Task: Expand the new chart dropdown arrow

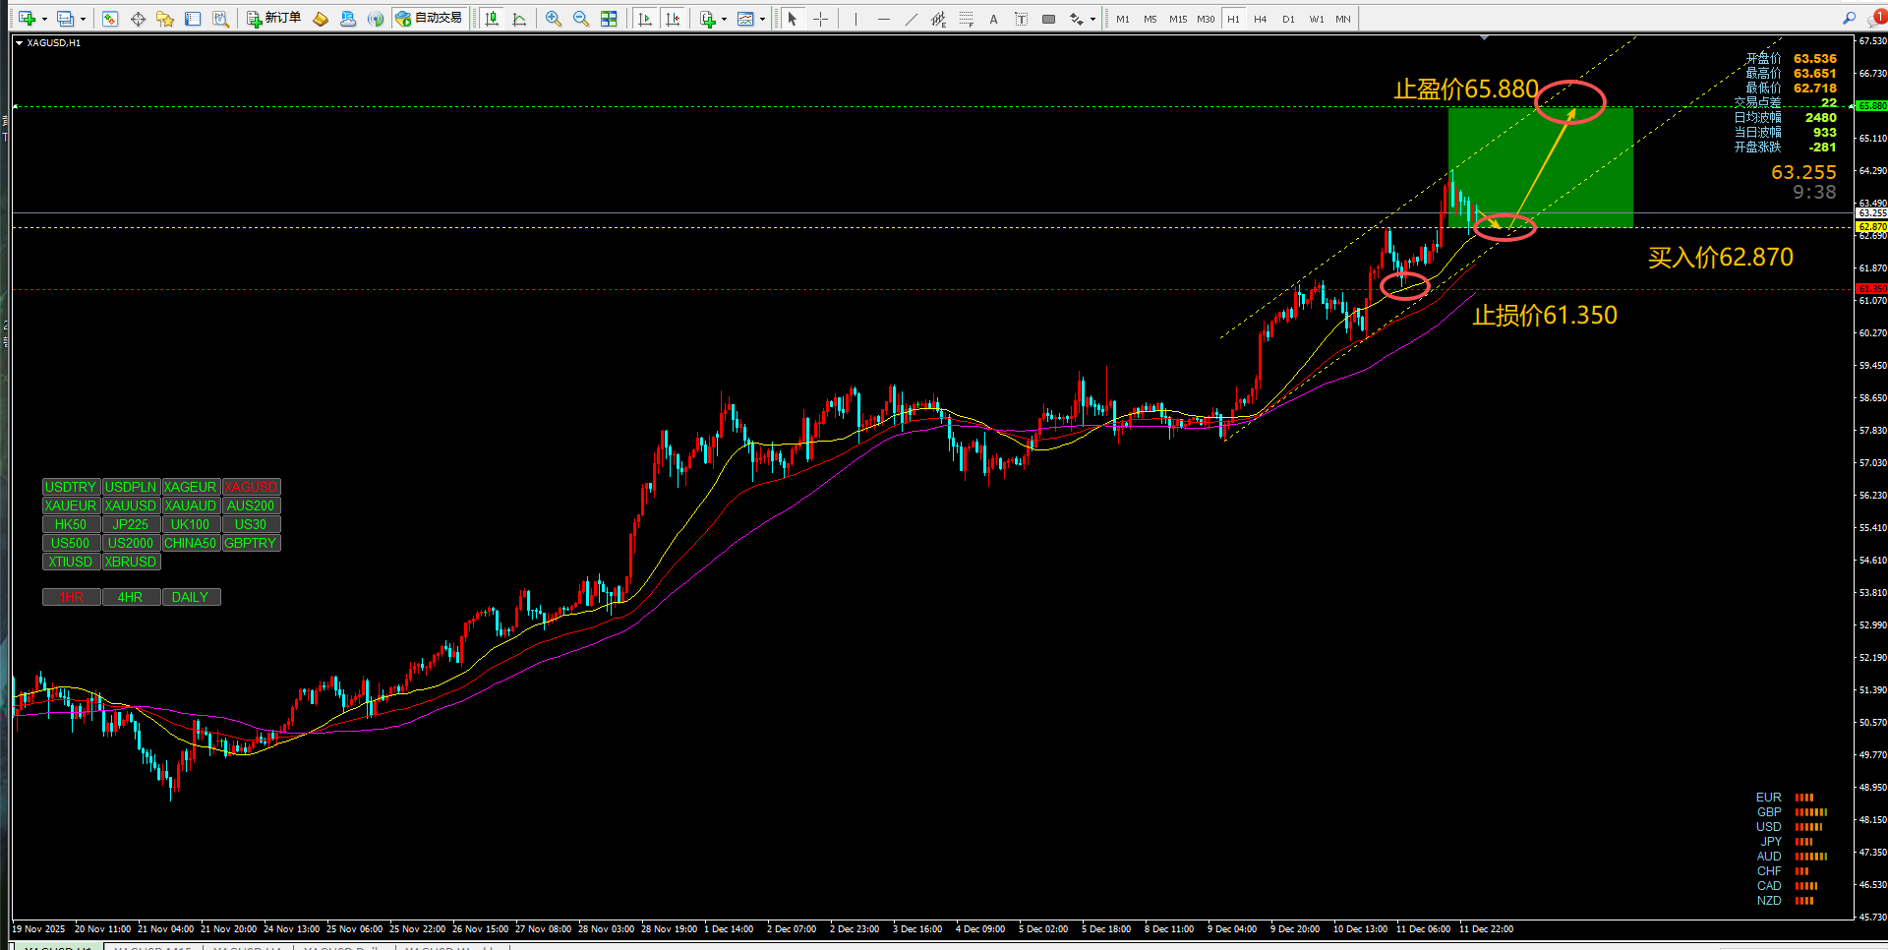Action: click(x=44, y=19)
